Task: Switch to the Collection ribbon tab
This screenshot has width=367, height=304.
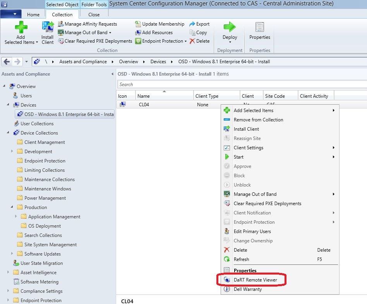Action: (62, 14)
